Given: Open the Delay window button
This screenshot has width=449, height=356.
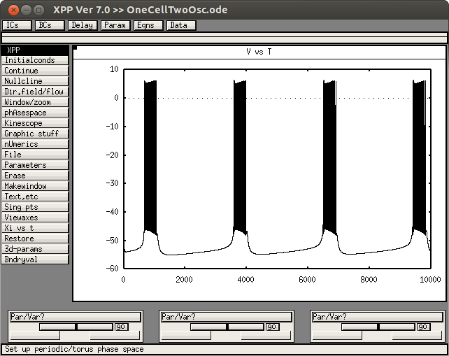Looking at the screenshot, I should click(x=83, y=25).
